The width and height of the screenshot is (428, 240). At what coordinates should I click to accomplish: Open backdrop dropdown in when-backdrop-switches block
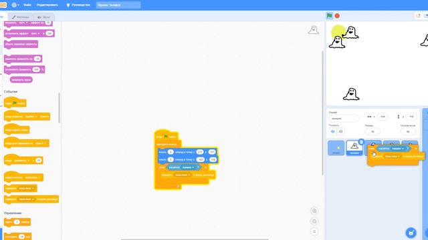(x=40, y=143)
